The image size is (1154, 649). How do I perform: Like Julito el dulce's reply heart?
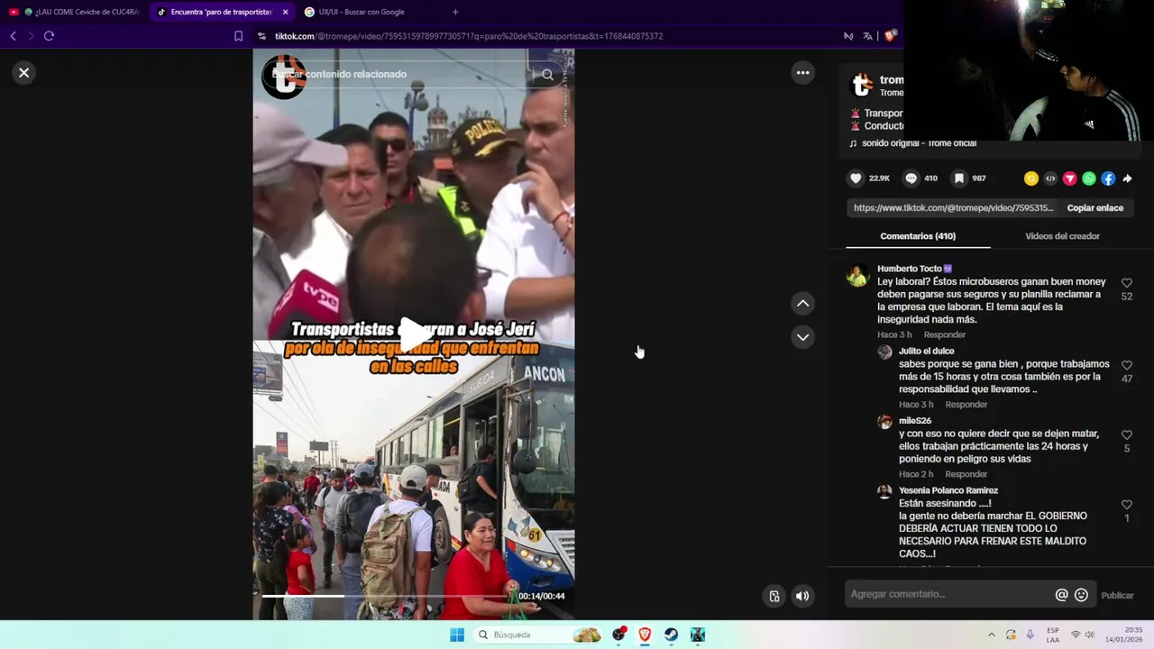point(1127,365)
